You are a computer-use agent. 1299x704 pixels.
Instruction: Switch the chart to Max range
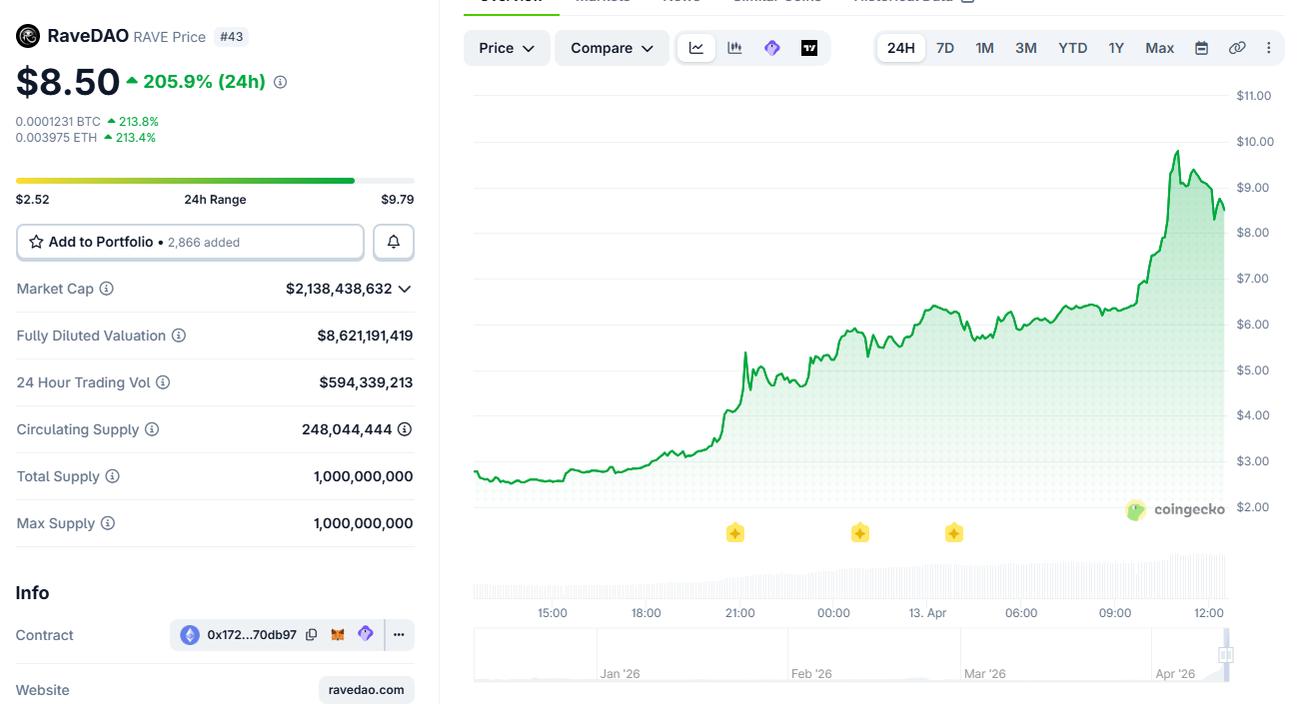tap(1159, 48)
